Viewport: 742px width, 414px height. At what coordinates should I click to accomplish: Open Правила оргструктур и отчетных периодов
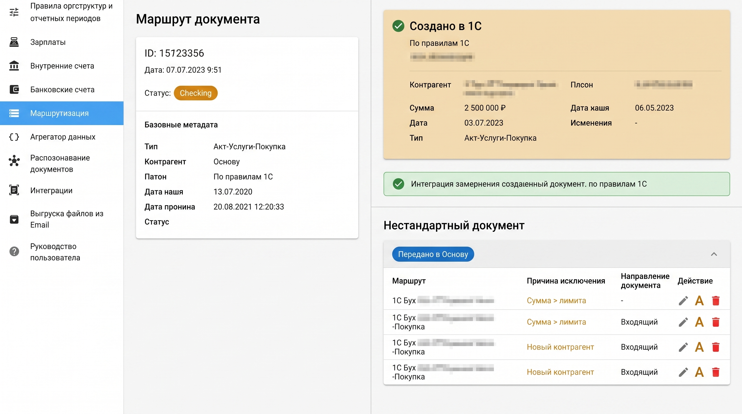tap(62, 12)
